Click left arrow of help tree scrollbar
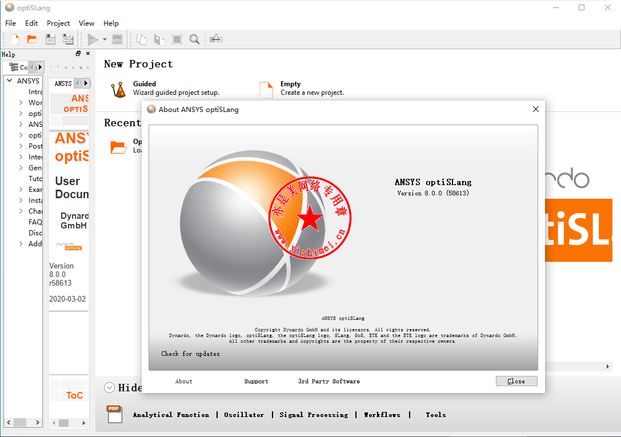 coord(9,422)
